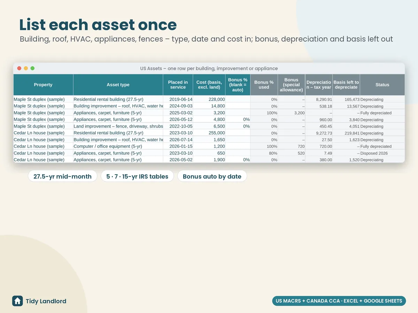Select the cost cell '1,900'

[209, 160]
